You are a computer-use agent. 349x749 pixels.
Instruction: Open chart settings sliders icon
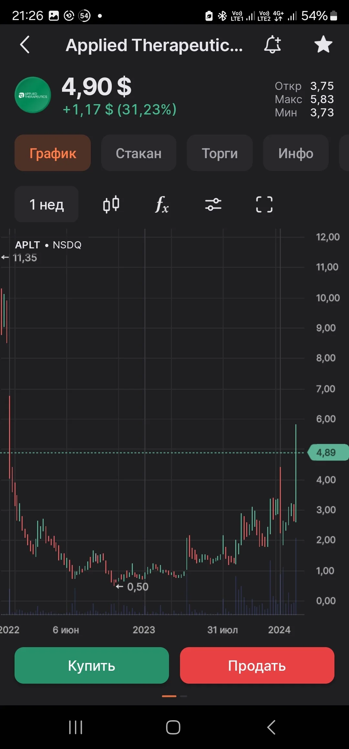point(213,204)
